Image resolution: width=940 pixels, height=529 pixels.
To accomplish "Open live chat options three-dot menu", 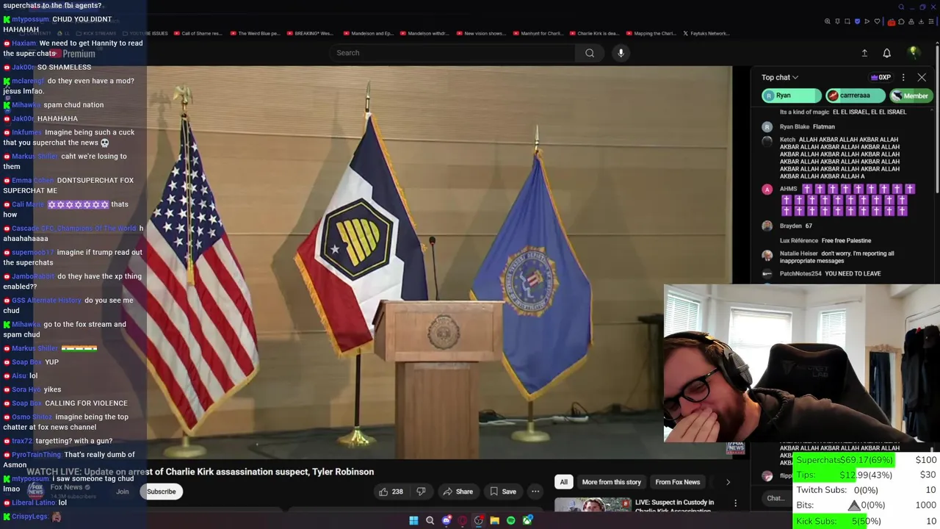I will (x=903, y=77).
